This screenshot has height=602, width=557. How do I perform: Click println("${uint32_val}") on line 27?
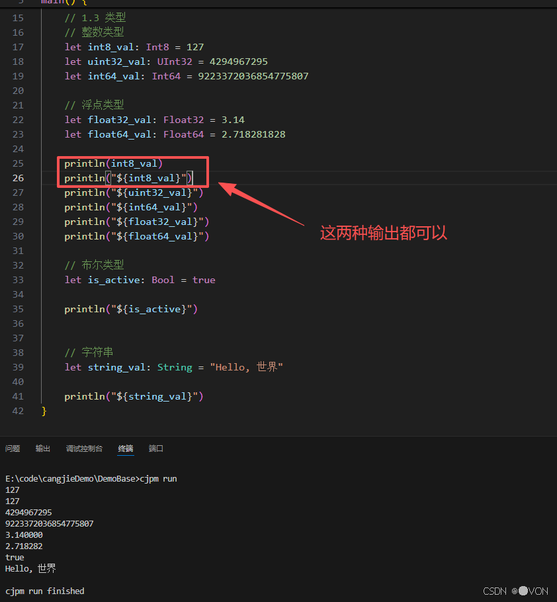[x=134, y=193]
